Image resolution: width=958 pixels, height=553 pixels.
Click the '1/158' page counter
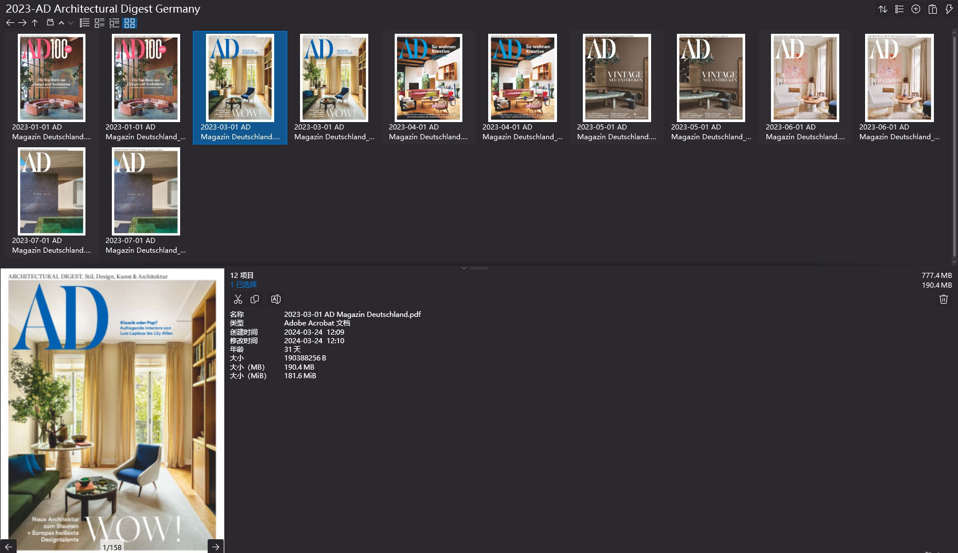(x=112, y=547)
